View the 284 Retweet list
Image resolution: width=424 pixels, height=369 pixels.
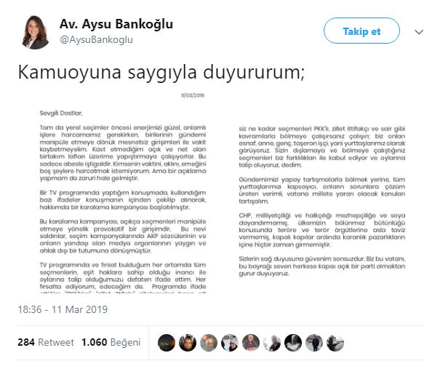(45, 342)
